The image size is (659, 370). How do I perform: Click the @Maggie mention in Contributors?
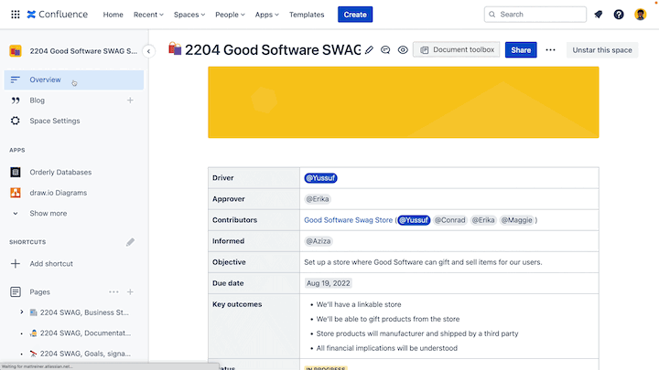516,220
